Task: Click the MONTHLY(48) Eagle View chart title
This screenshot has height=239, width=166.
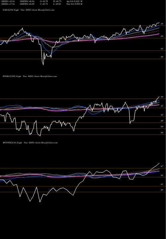Action: tap(30, 143)
